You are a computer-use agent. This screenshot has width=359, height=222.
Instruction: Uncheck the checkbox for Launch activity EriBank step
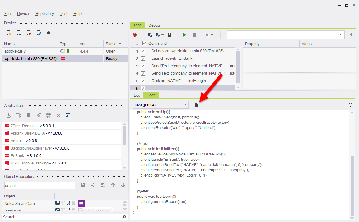(x=143, y=58)
